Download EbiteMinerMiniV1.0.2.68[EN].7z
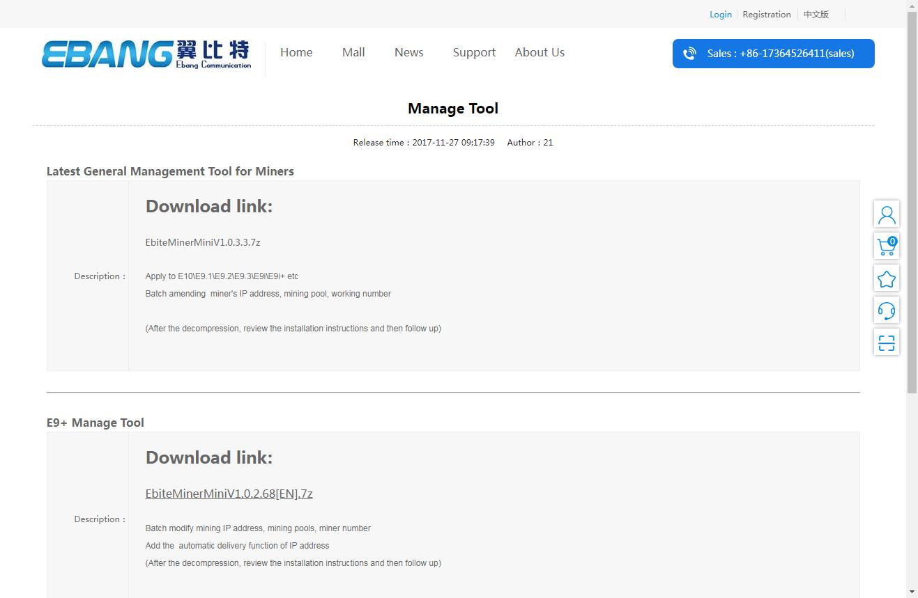 coord(229,494)
